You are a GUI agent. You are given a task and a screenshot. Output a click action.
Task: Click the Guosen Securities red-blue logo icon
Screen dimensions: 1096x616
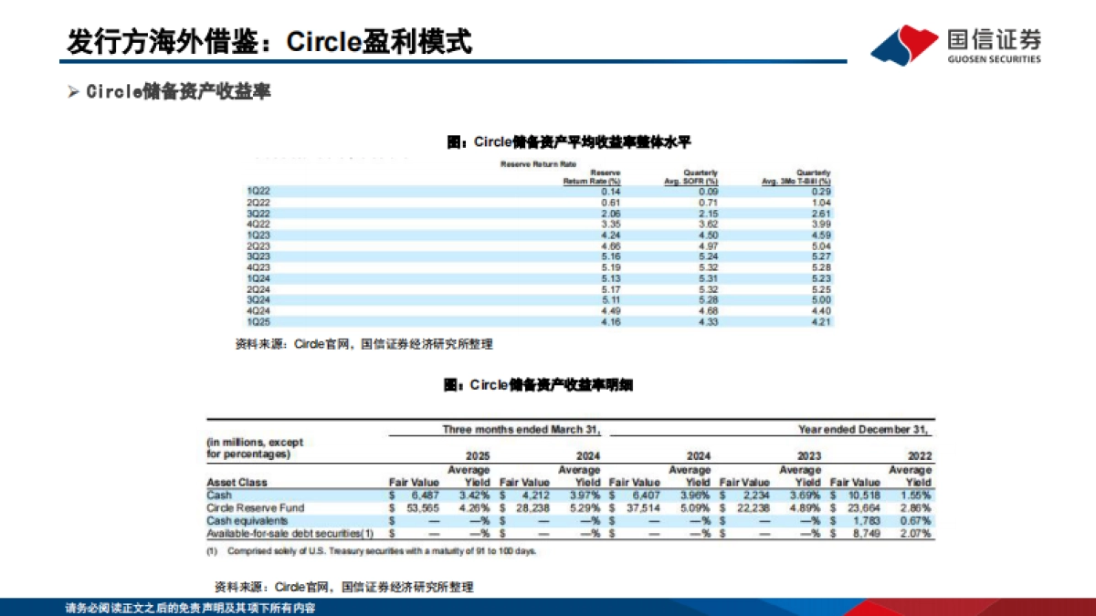904,46
